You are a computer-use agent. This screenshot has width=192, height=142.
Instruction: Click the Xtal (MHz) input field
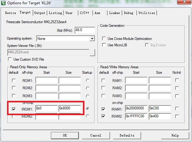pos(85,30)
